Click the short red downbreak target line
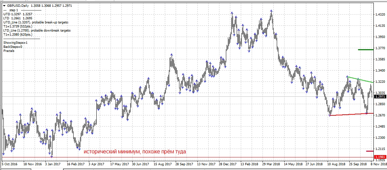Viewport: 387px width, 170px height. (x=370, y=151)
